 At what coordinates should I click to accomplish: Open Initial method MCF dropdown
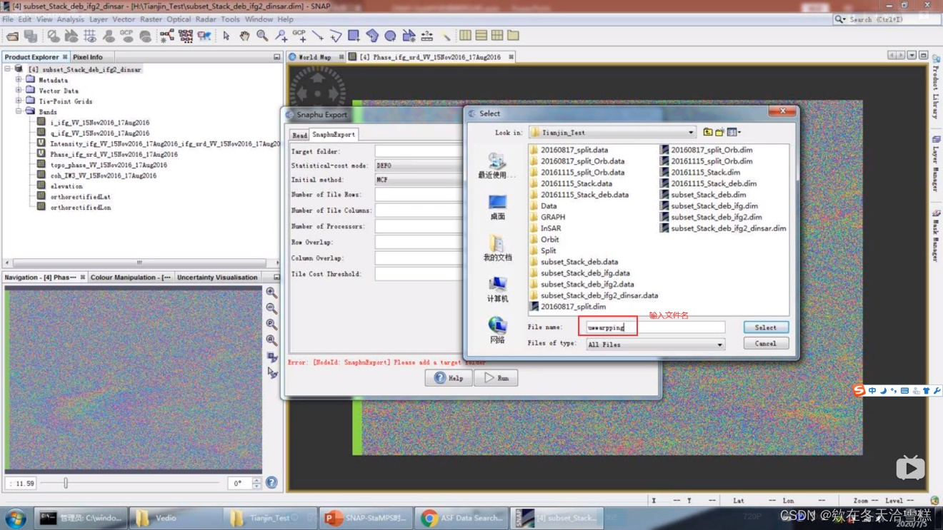pyautogui.click(x=419, y=180)
